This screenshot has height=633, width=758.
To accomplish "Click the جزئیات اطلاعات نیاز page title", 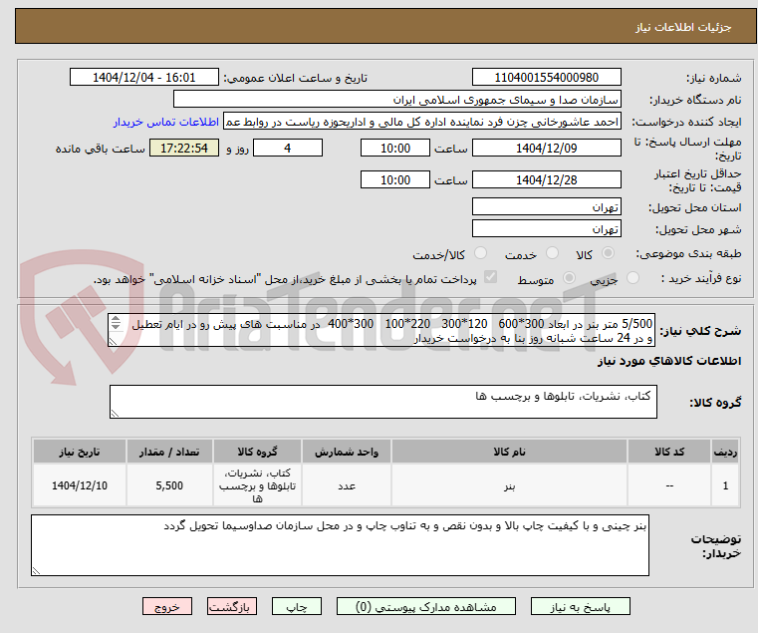I will point(683,27).
